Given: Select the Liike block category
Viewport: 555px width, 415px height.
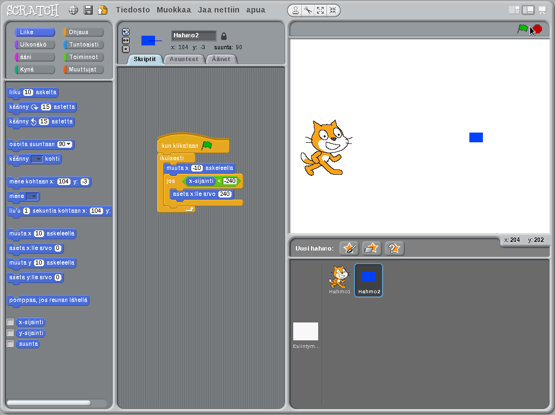Looking at the screenshot, I should (35, 32).
